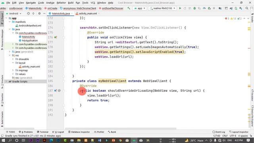Expand the drawable folder

(x=13, y=59)
